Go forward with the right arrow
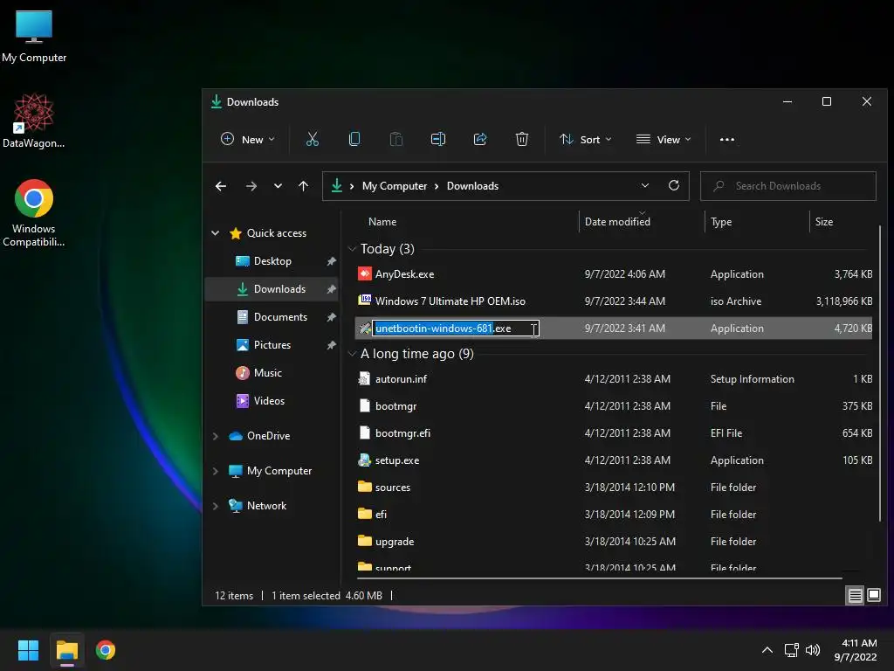This screenshot has width=894, height=671. click(251, 186)
